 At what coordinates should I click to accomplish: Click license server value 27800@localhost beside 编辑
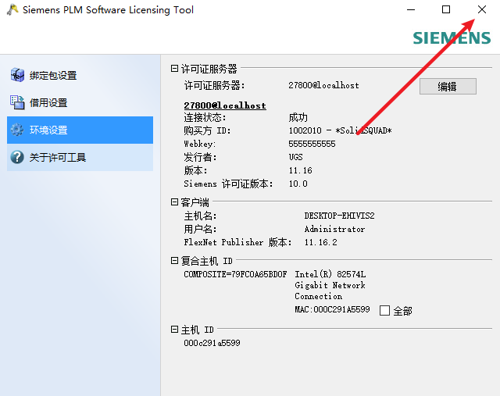coord(323,85)
